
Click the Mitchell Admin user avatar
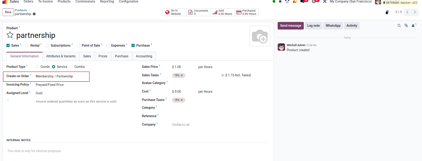point(378,2)
